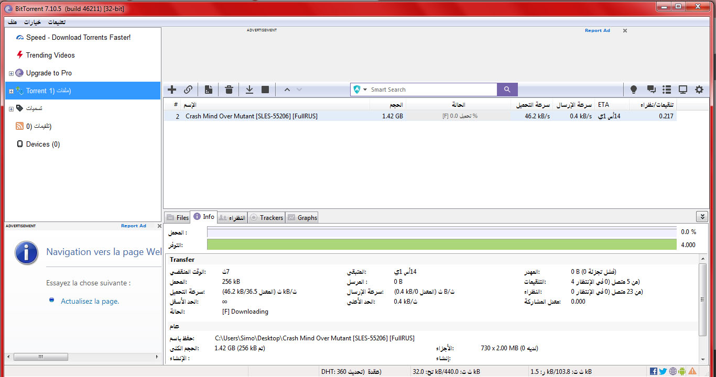Collapse the detail pane with double-chevron button
Image resolution: width=716 pixels, height=377 pixels.
tap(702, 217)
